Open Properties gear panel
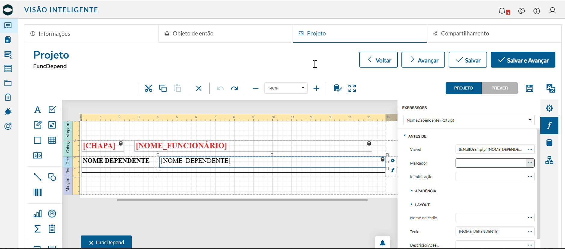Screen dimensions: 565x249 point(549,108)
